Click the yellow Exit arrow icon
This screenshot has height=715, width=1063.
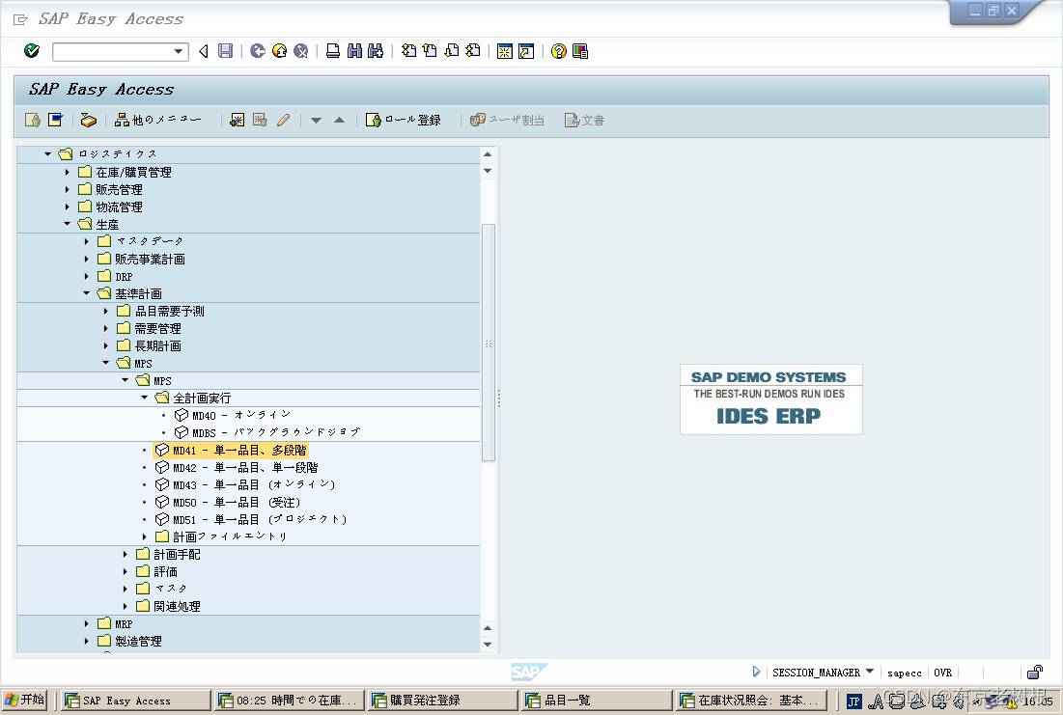pyautogui.click(x=279, y=51)
